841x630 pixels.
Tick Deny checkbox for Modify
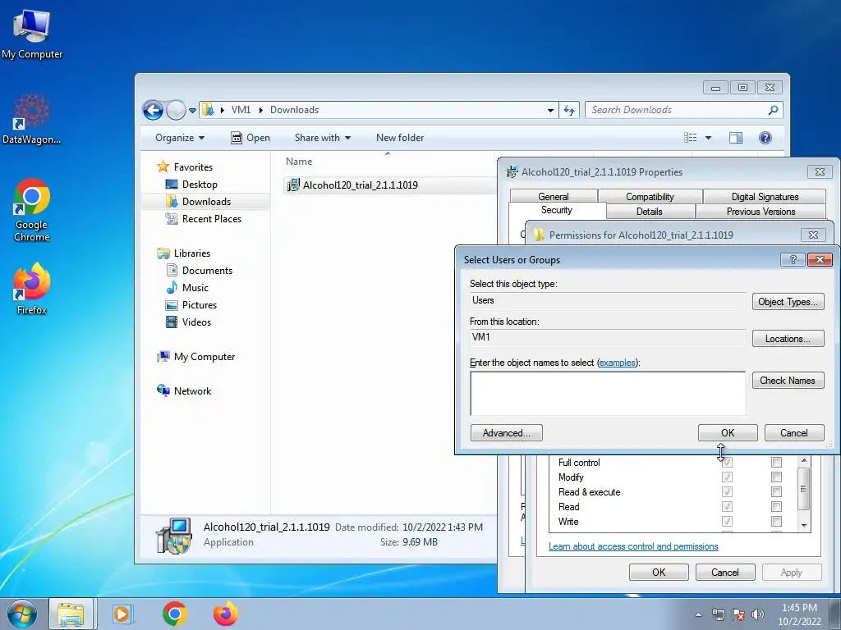(x=776, y=477)
